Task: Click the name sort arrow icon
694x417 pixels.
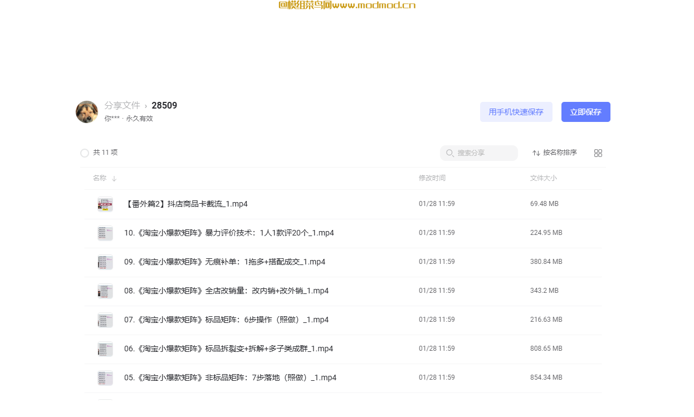Action: (114, 179)
